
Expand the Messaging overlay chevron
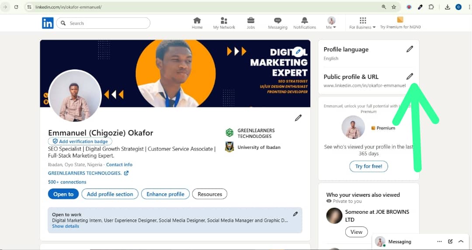tap(461, 241)
